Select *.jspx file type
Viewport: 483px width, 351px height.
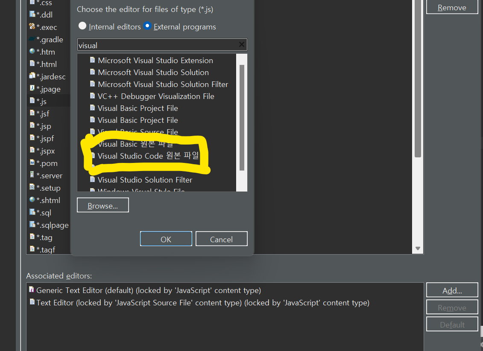tap(46, 151)
